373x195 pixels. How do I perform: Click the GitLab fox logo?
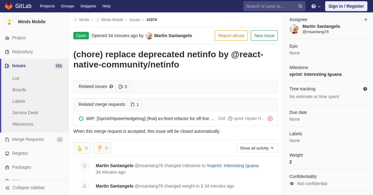click(x=9, y=6)
